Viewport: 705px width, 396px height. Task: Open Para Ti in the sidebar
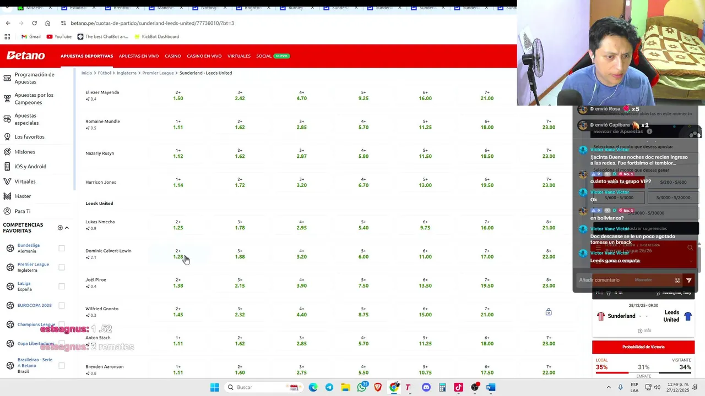23,211
